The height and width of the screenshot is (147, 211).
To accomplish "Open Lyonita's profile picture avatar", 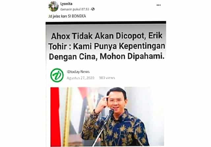I will click(x=53, y=6).
